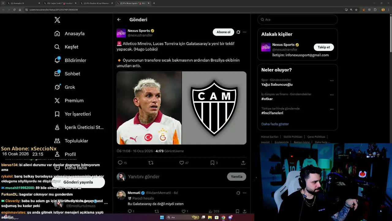Open the #İnciTaneleri trending topic

(272, 113)
